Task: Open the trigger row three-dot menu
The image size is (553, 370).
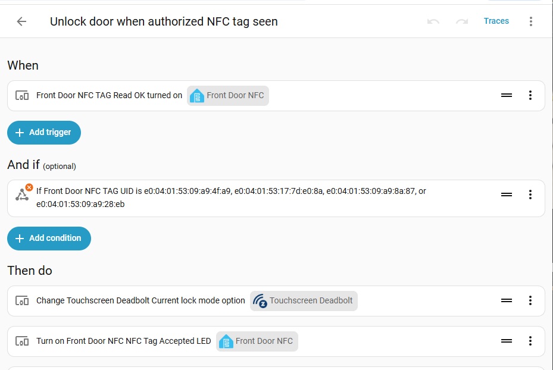Action: (x=530, y=95)
